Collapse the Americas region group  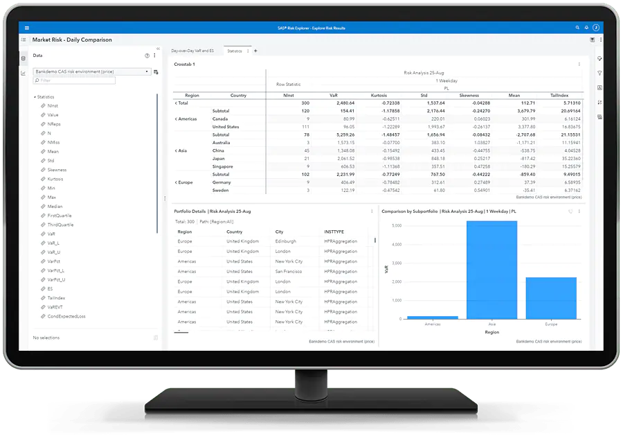176,119
